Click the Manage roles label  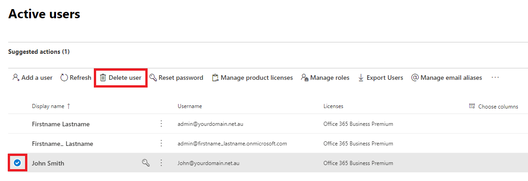pos(330,78)
